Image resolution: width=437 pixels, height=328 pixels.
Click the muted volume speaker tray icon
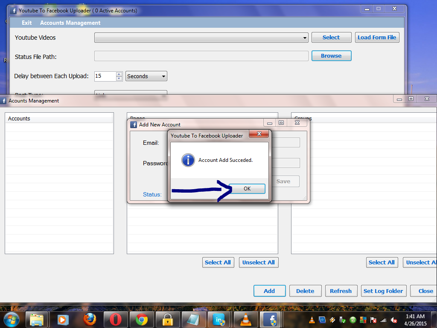tap(394, 320)
